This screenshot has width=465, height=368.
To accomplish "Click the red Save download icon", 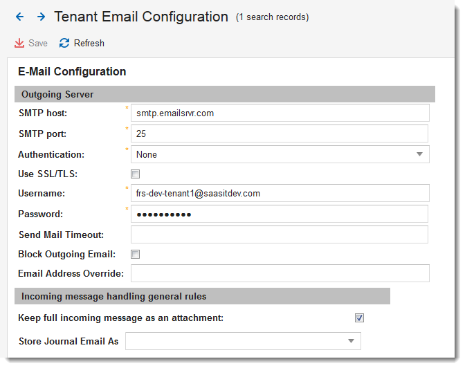I will (x=19, y=44).
